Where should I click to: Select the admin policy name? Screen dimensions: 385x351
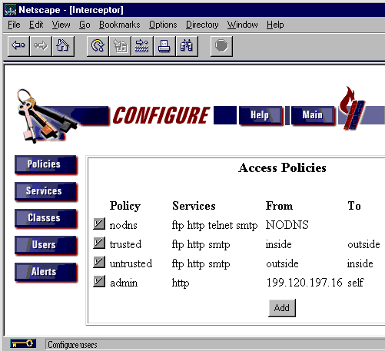124,283
